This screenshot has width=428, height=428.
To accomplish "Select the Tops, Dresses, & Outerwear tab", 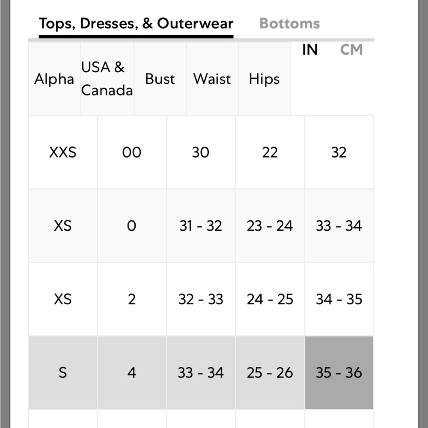I will coord(136,24).
